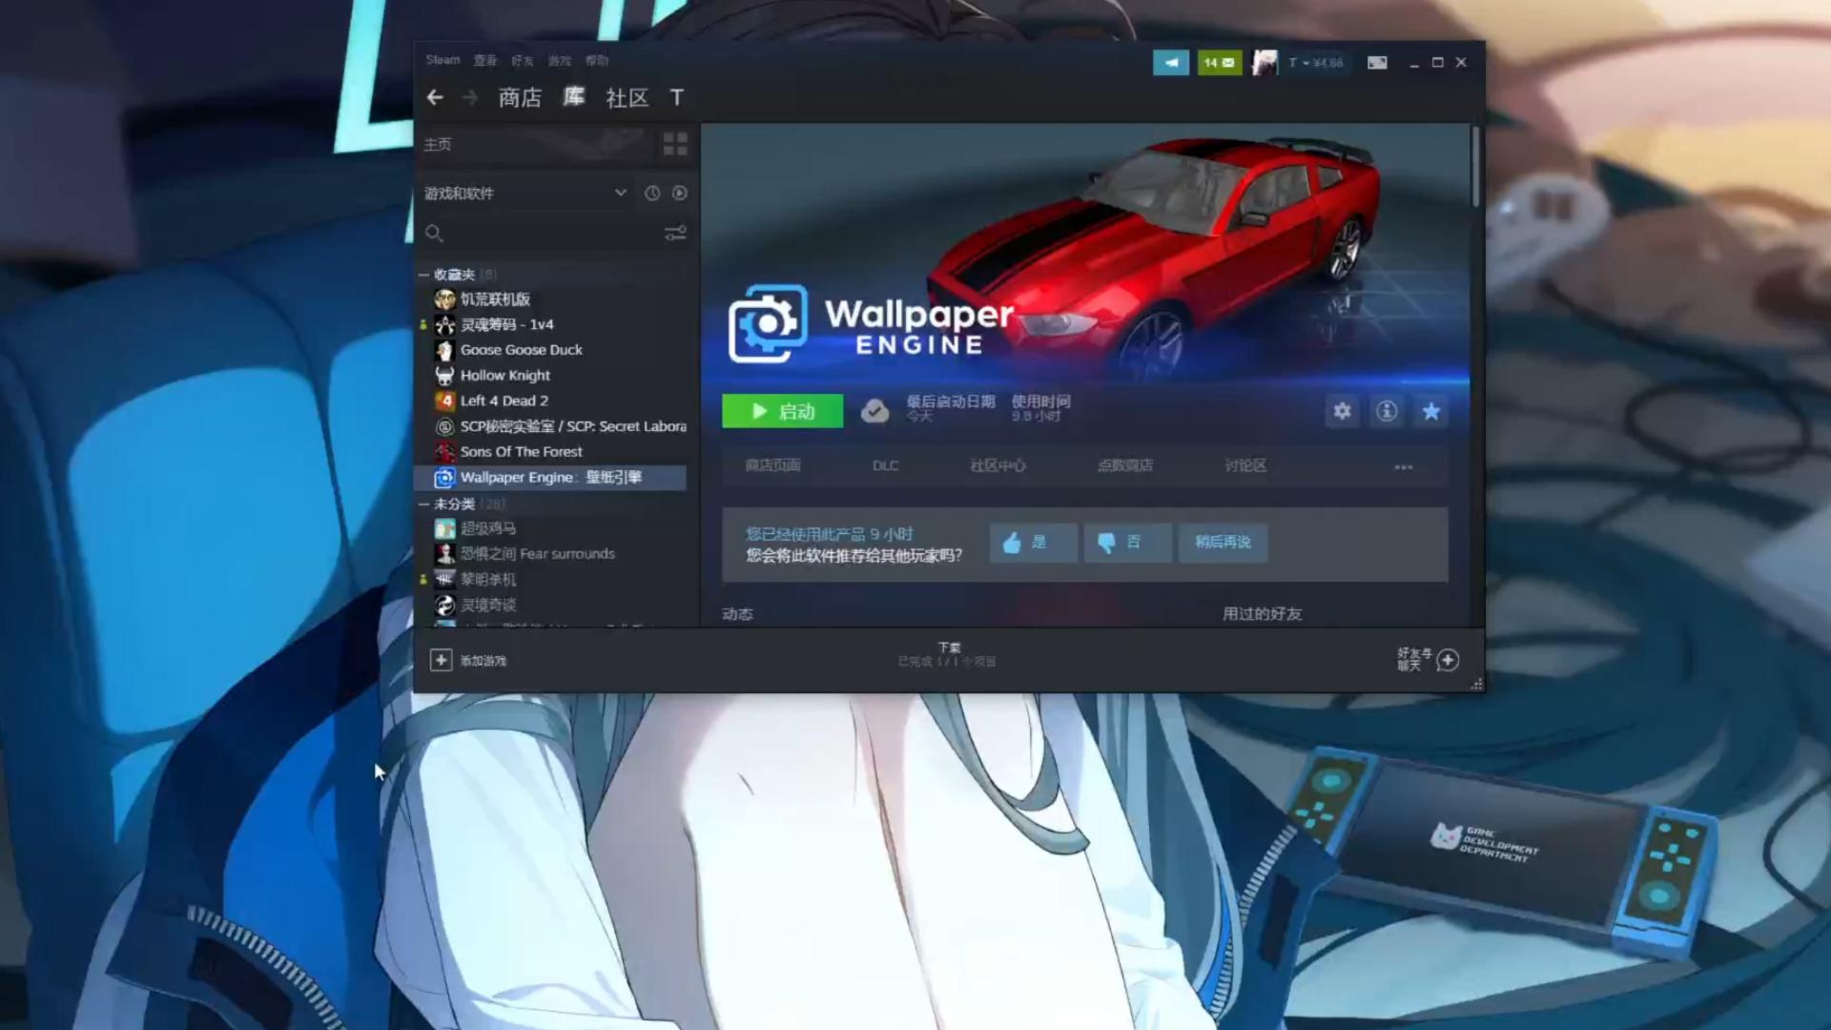This screenshot has height=1030, width=1831.
Task: Click the search magnifier in library
Action: tap(434, 234)
